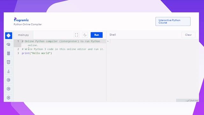The height and width of the screenshot is (115, 204).
Task: Click line number 3 in the gutter
Action: point(18,53)
